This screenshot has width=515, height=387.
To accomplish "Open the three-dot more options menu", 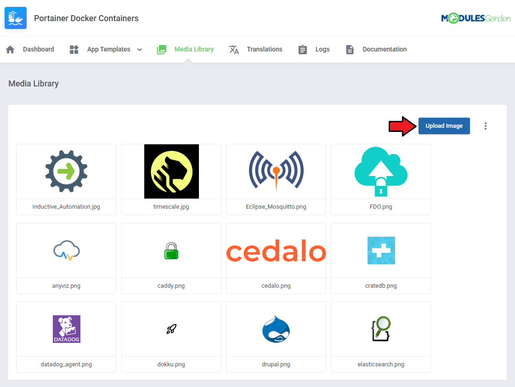I will coord(486,126).
